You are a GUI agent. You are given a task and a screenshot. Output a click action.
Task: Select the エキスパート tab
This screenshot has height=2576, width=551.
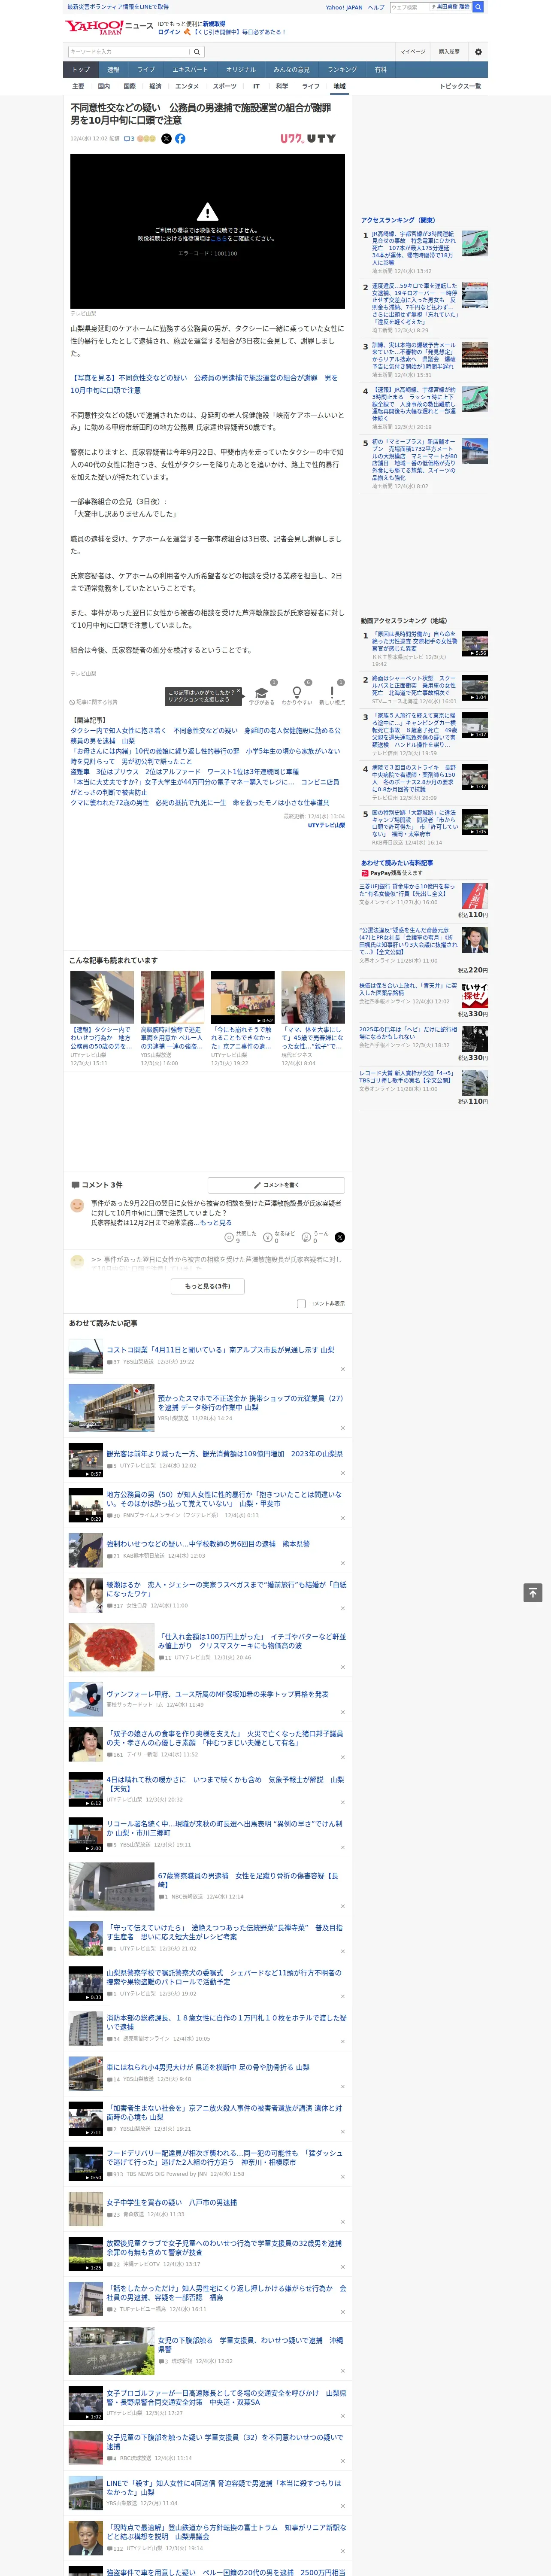(x=190, y=70)
